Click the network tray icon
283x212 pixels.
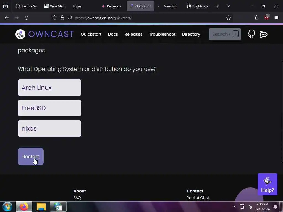point(242,206)
